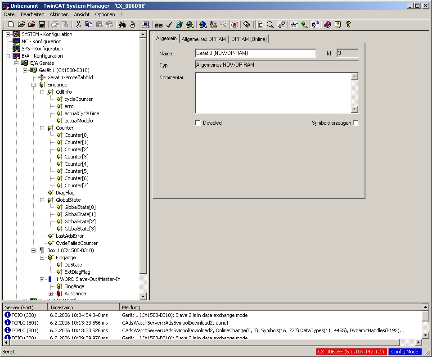The height and width of the screenshot is (357, 432).
Task: Click red CX_006D8E target status field
Action: click(351, 352)
